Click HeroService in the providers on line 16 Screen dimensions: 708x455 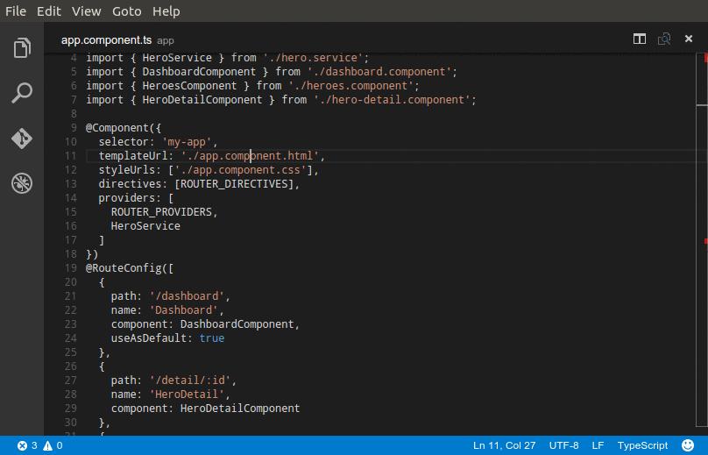tap(145, 226)
